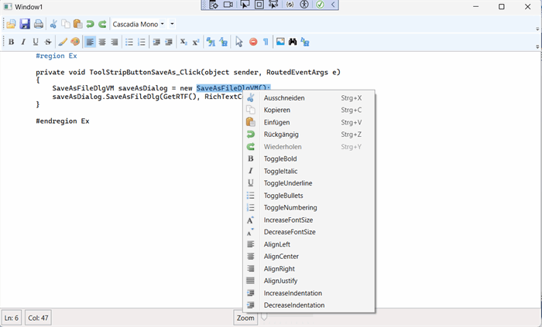Click the '#endregion Ex' line in the editor
Screen dimensions: 542x327
coord(63,121)
